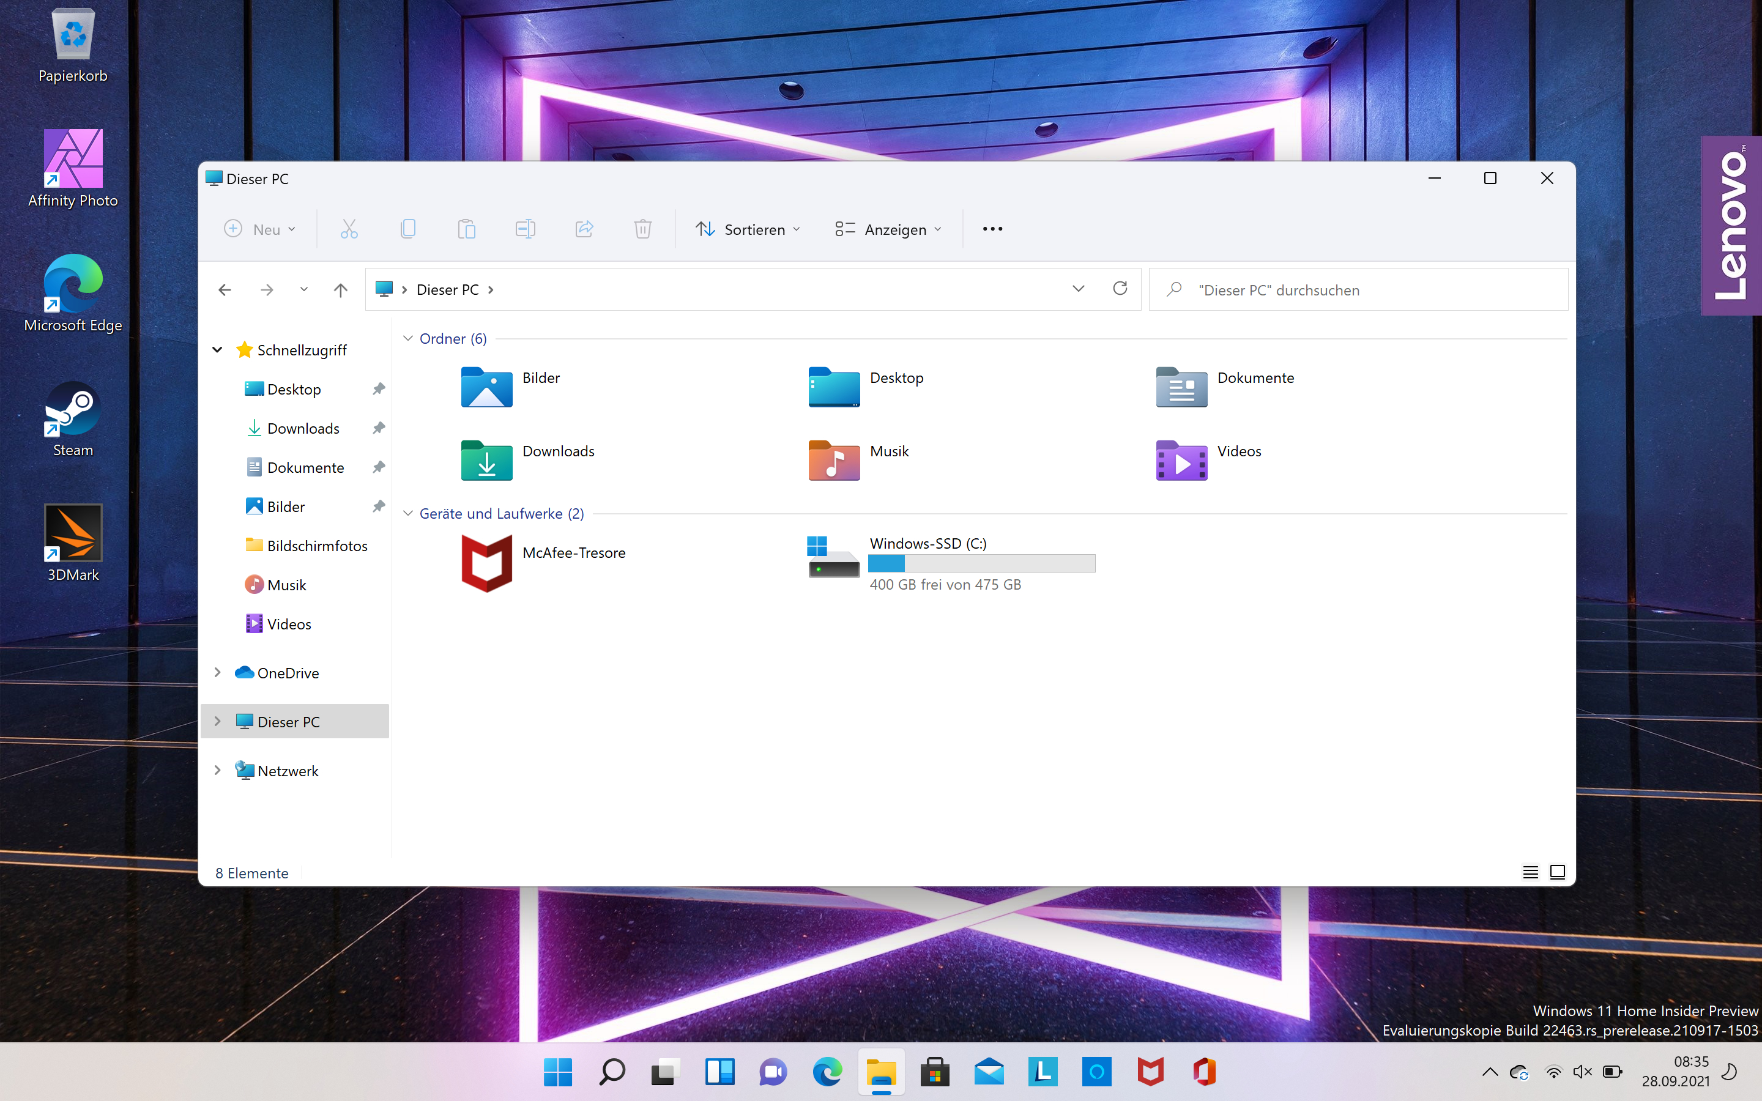Select Desktop in Schnellzugriff sidebar
The width and height of the screenshot is (1762, 1101).
point(294,390)
